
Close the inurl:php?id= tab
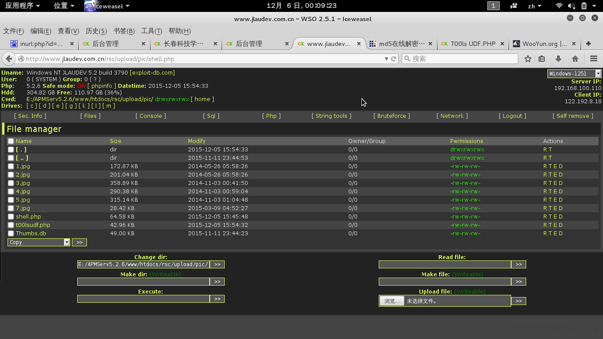[x=72, y=44]
